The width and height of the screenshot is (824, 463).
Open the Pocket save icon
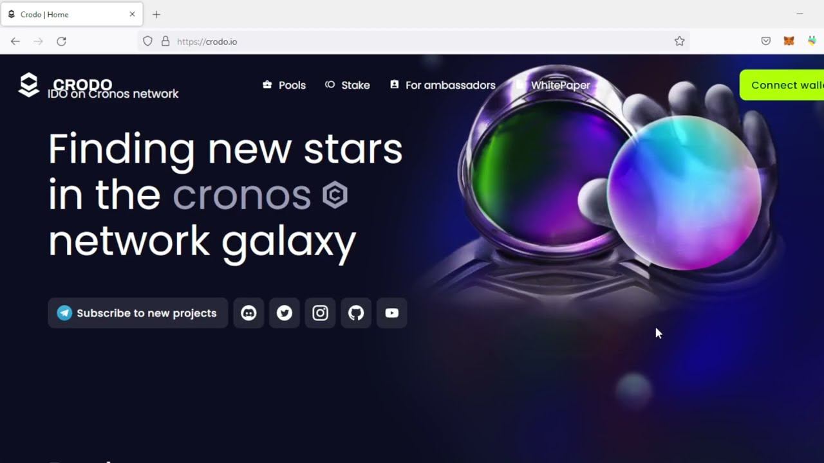coord(766,41)
